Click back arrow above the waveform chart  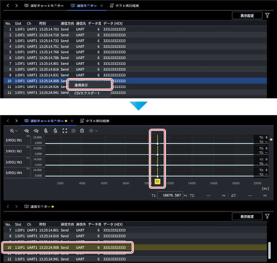[8, 121]
